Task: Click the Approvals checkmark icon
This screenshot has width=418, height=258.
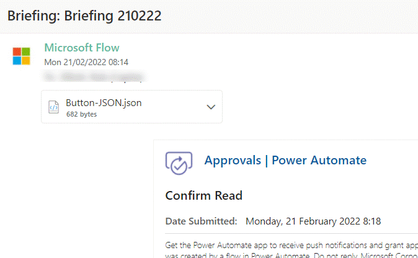Action: 179,161
